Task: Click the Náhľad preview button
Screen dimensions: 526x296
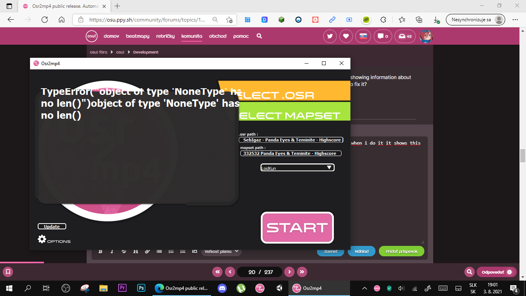Action: (362, 251)
